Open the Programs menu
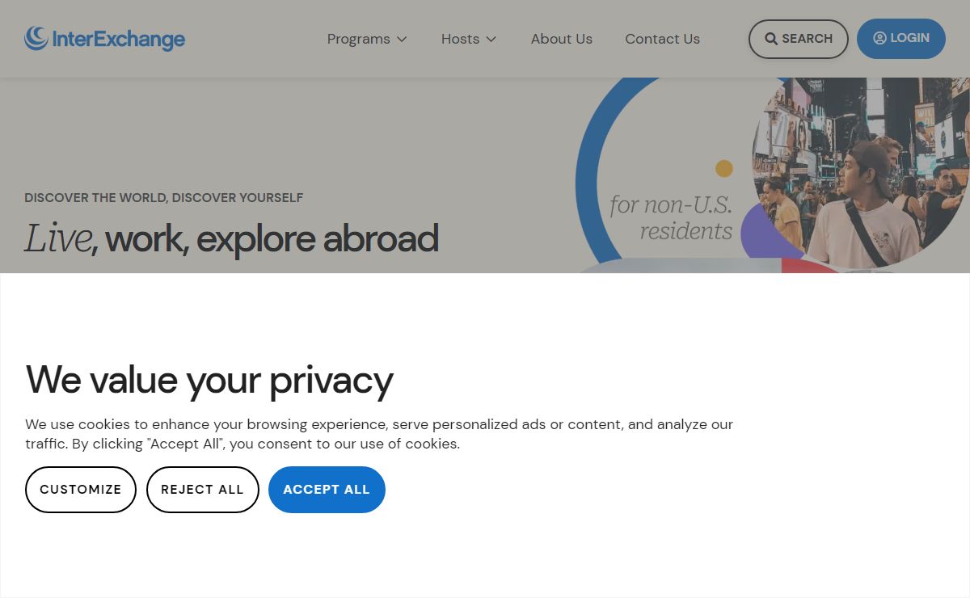Screen dimensions: 970x598 point(367,39)
